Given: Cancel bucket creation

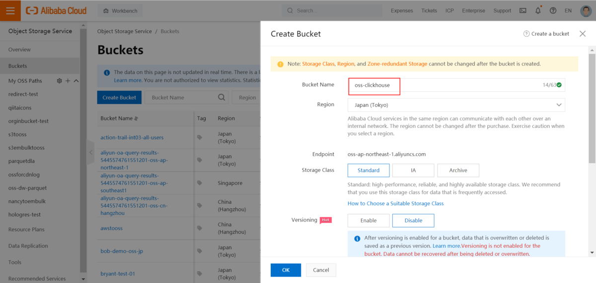Looking at the screenshot, I should (321, 270).
